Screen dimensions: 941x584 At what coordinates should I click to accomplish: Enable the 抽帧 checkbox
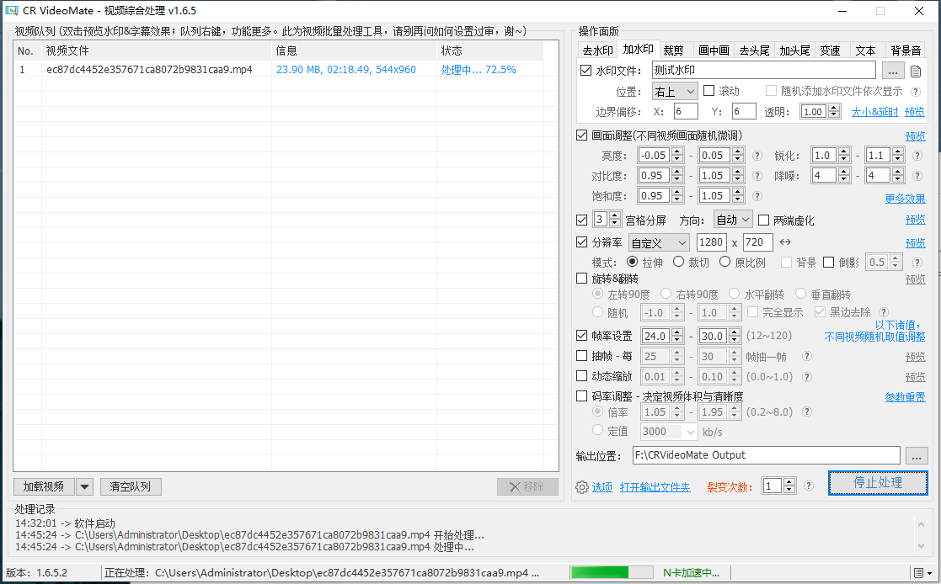coord(581,356)
